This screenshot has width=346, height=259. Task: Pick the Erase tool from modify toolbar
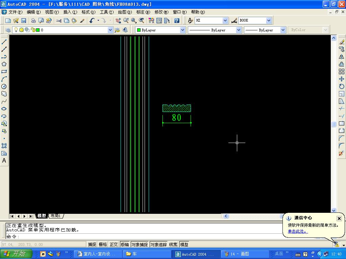click(342, 42)
